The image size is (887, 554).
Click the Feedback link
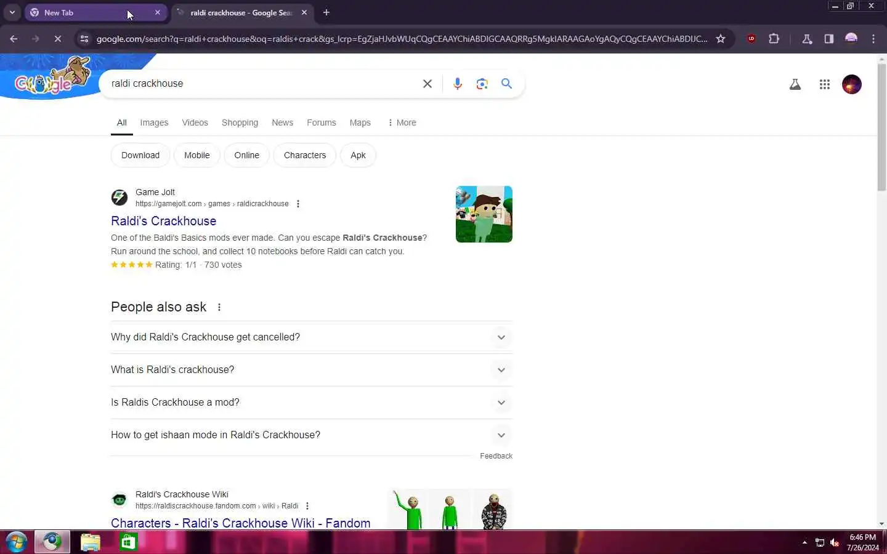(x=496, y=456)
